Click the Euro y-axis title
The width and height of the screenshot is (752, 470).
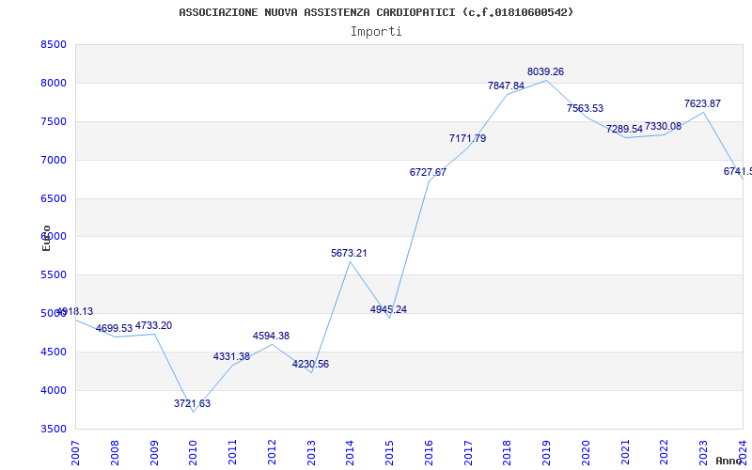pyautogui.click(x=46, y=238)
